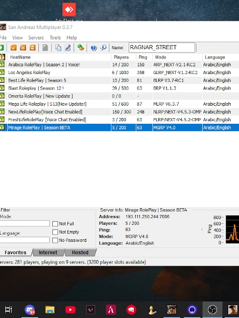Open the Servers menu

click(36, 37)
